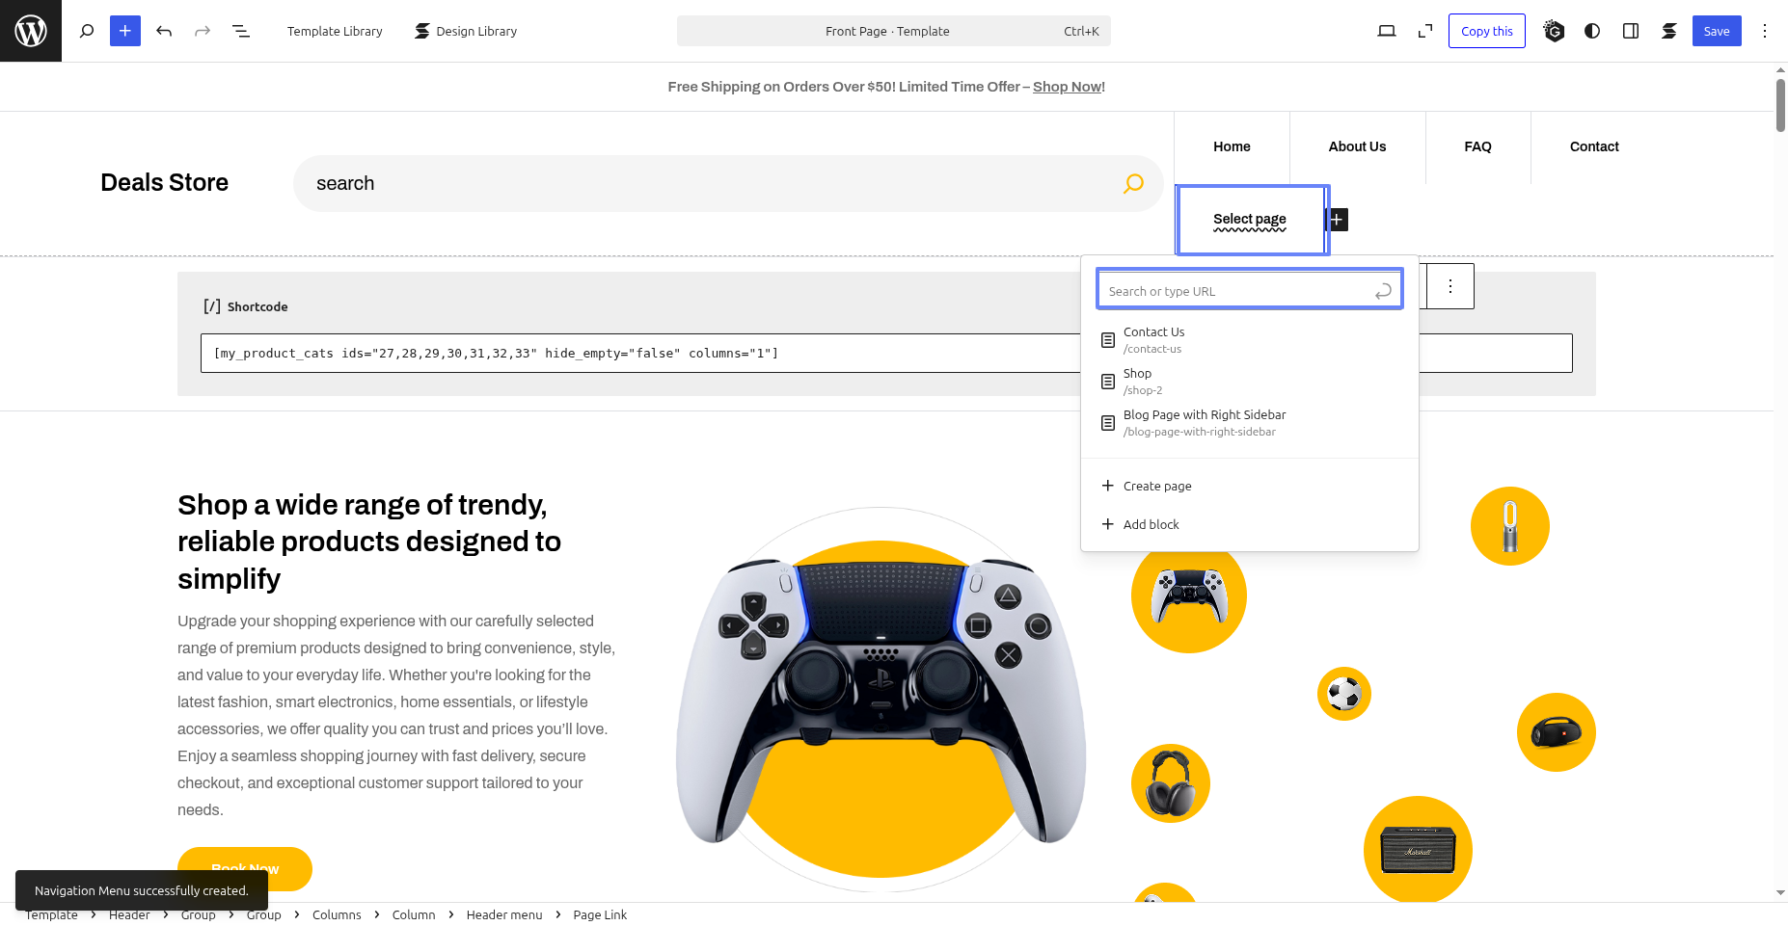Open the Document Overview list icon

241,31
